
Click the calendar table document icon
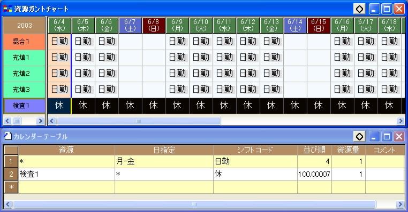[x=8, y=136]
